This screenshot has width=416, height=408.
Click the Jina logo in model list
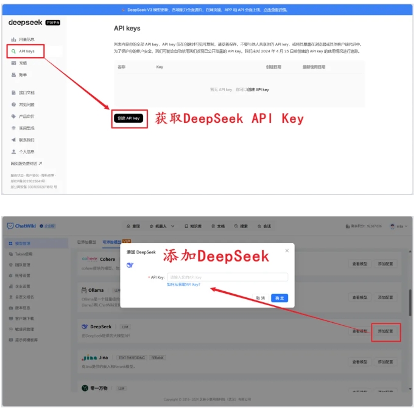(89, 358)
